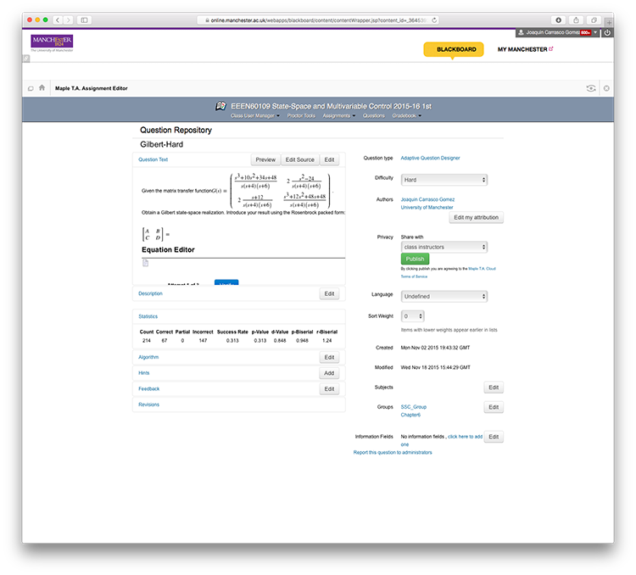
Task: Click the Safari share icon
Action: coord(577,20)
